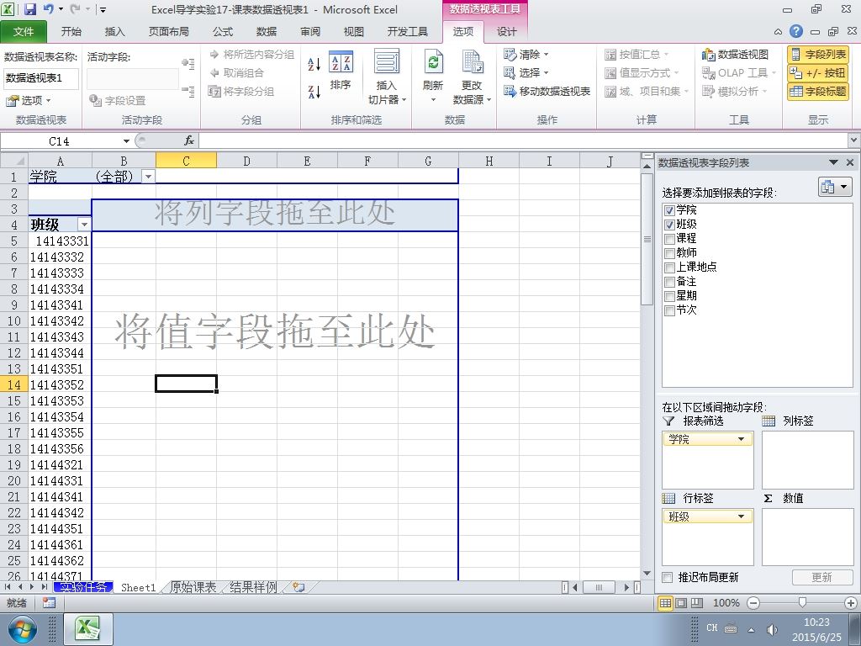Click the 100% zoom level button
861x646 pixels.
[x=726, y=602]
